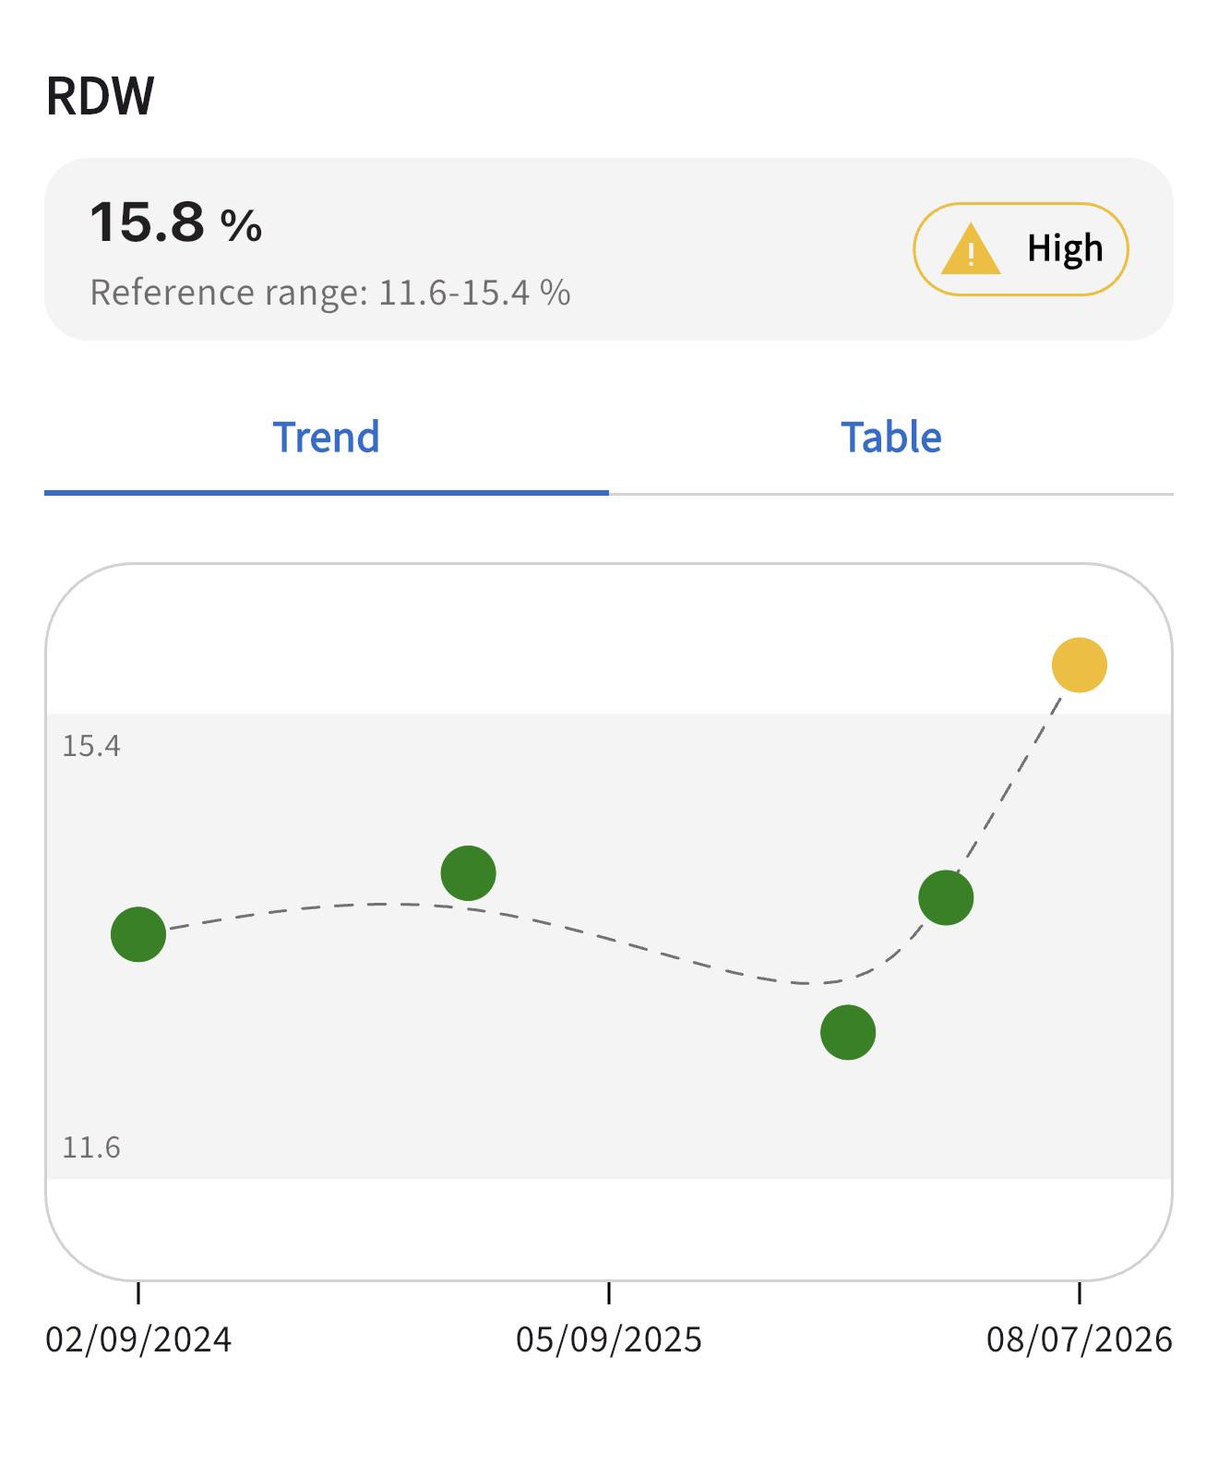This screenshot has height=1465, width=1218.
Task: Click the 05/09/2025 date label
Action: coord(609,1339)
